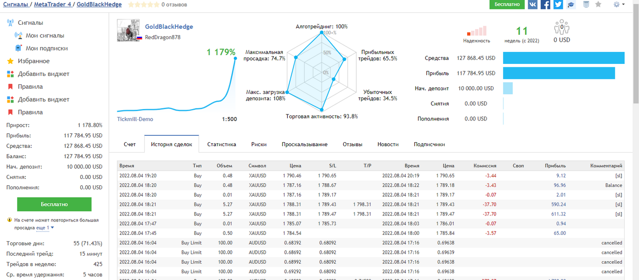Add signal to favorites star icon
This screenshot has height=280, width=639.
(x=598, y=4)
